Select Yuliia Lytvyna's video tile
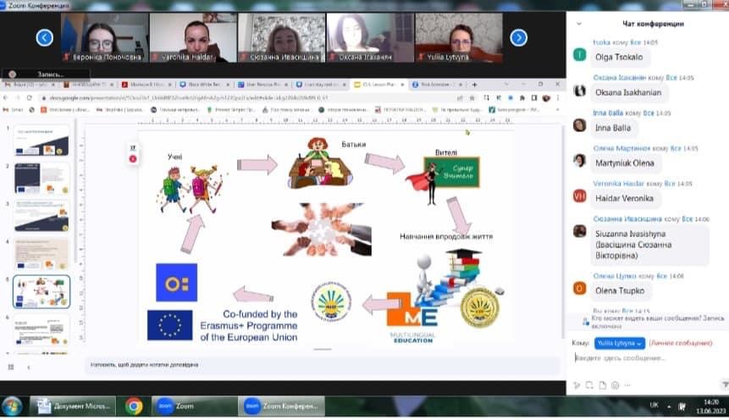This screenshot has width=729, height=420. [459, 37]
